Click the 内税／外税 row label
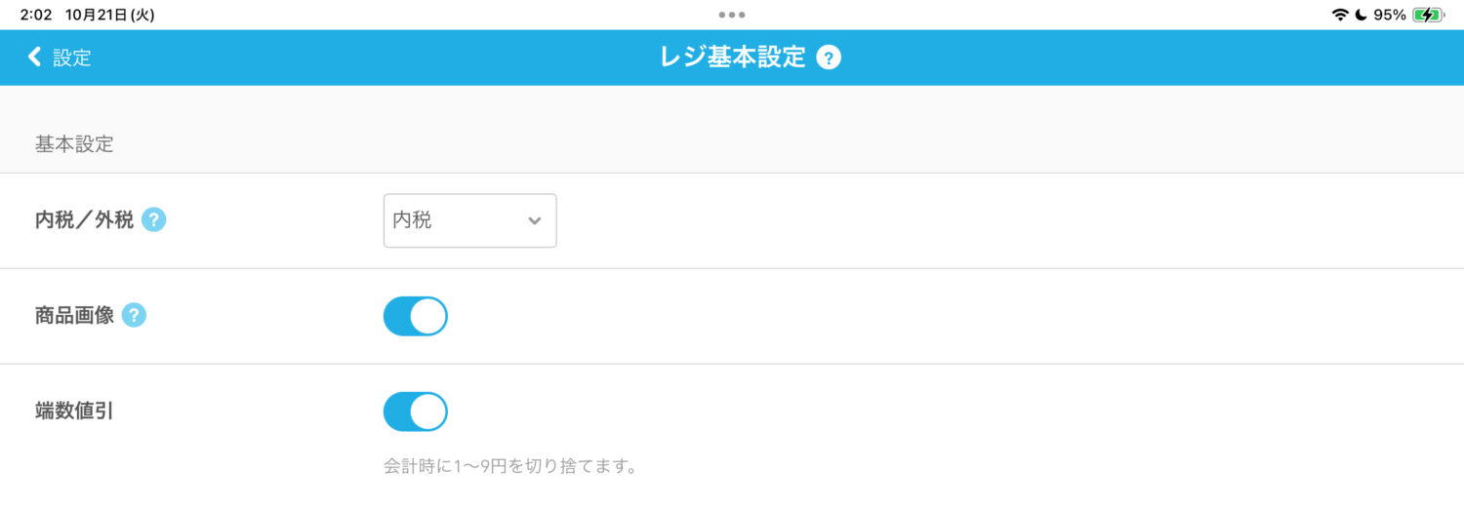1464x509 pixels. click(84, 220)
